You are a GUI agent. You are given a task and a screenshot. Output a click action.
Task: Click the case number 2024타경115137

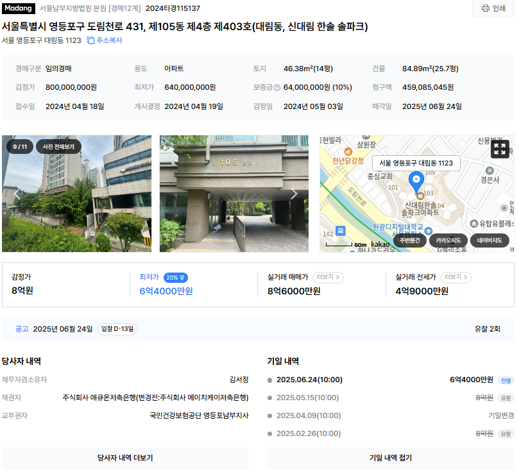174,8
